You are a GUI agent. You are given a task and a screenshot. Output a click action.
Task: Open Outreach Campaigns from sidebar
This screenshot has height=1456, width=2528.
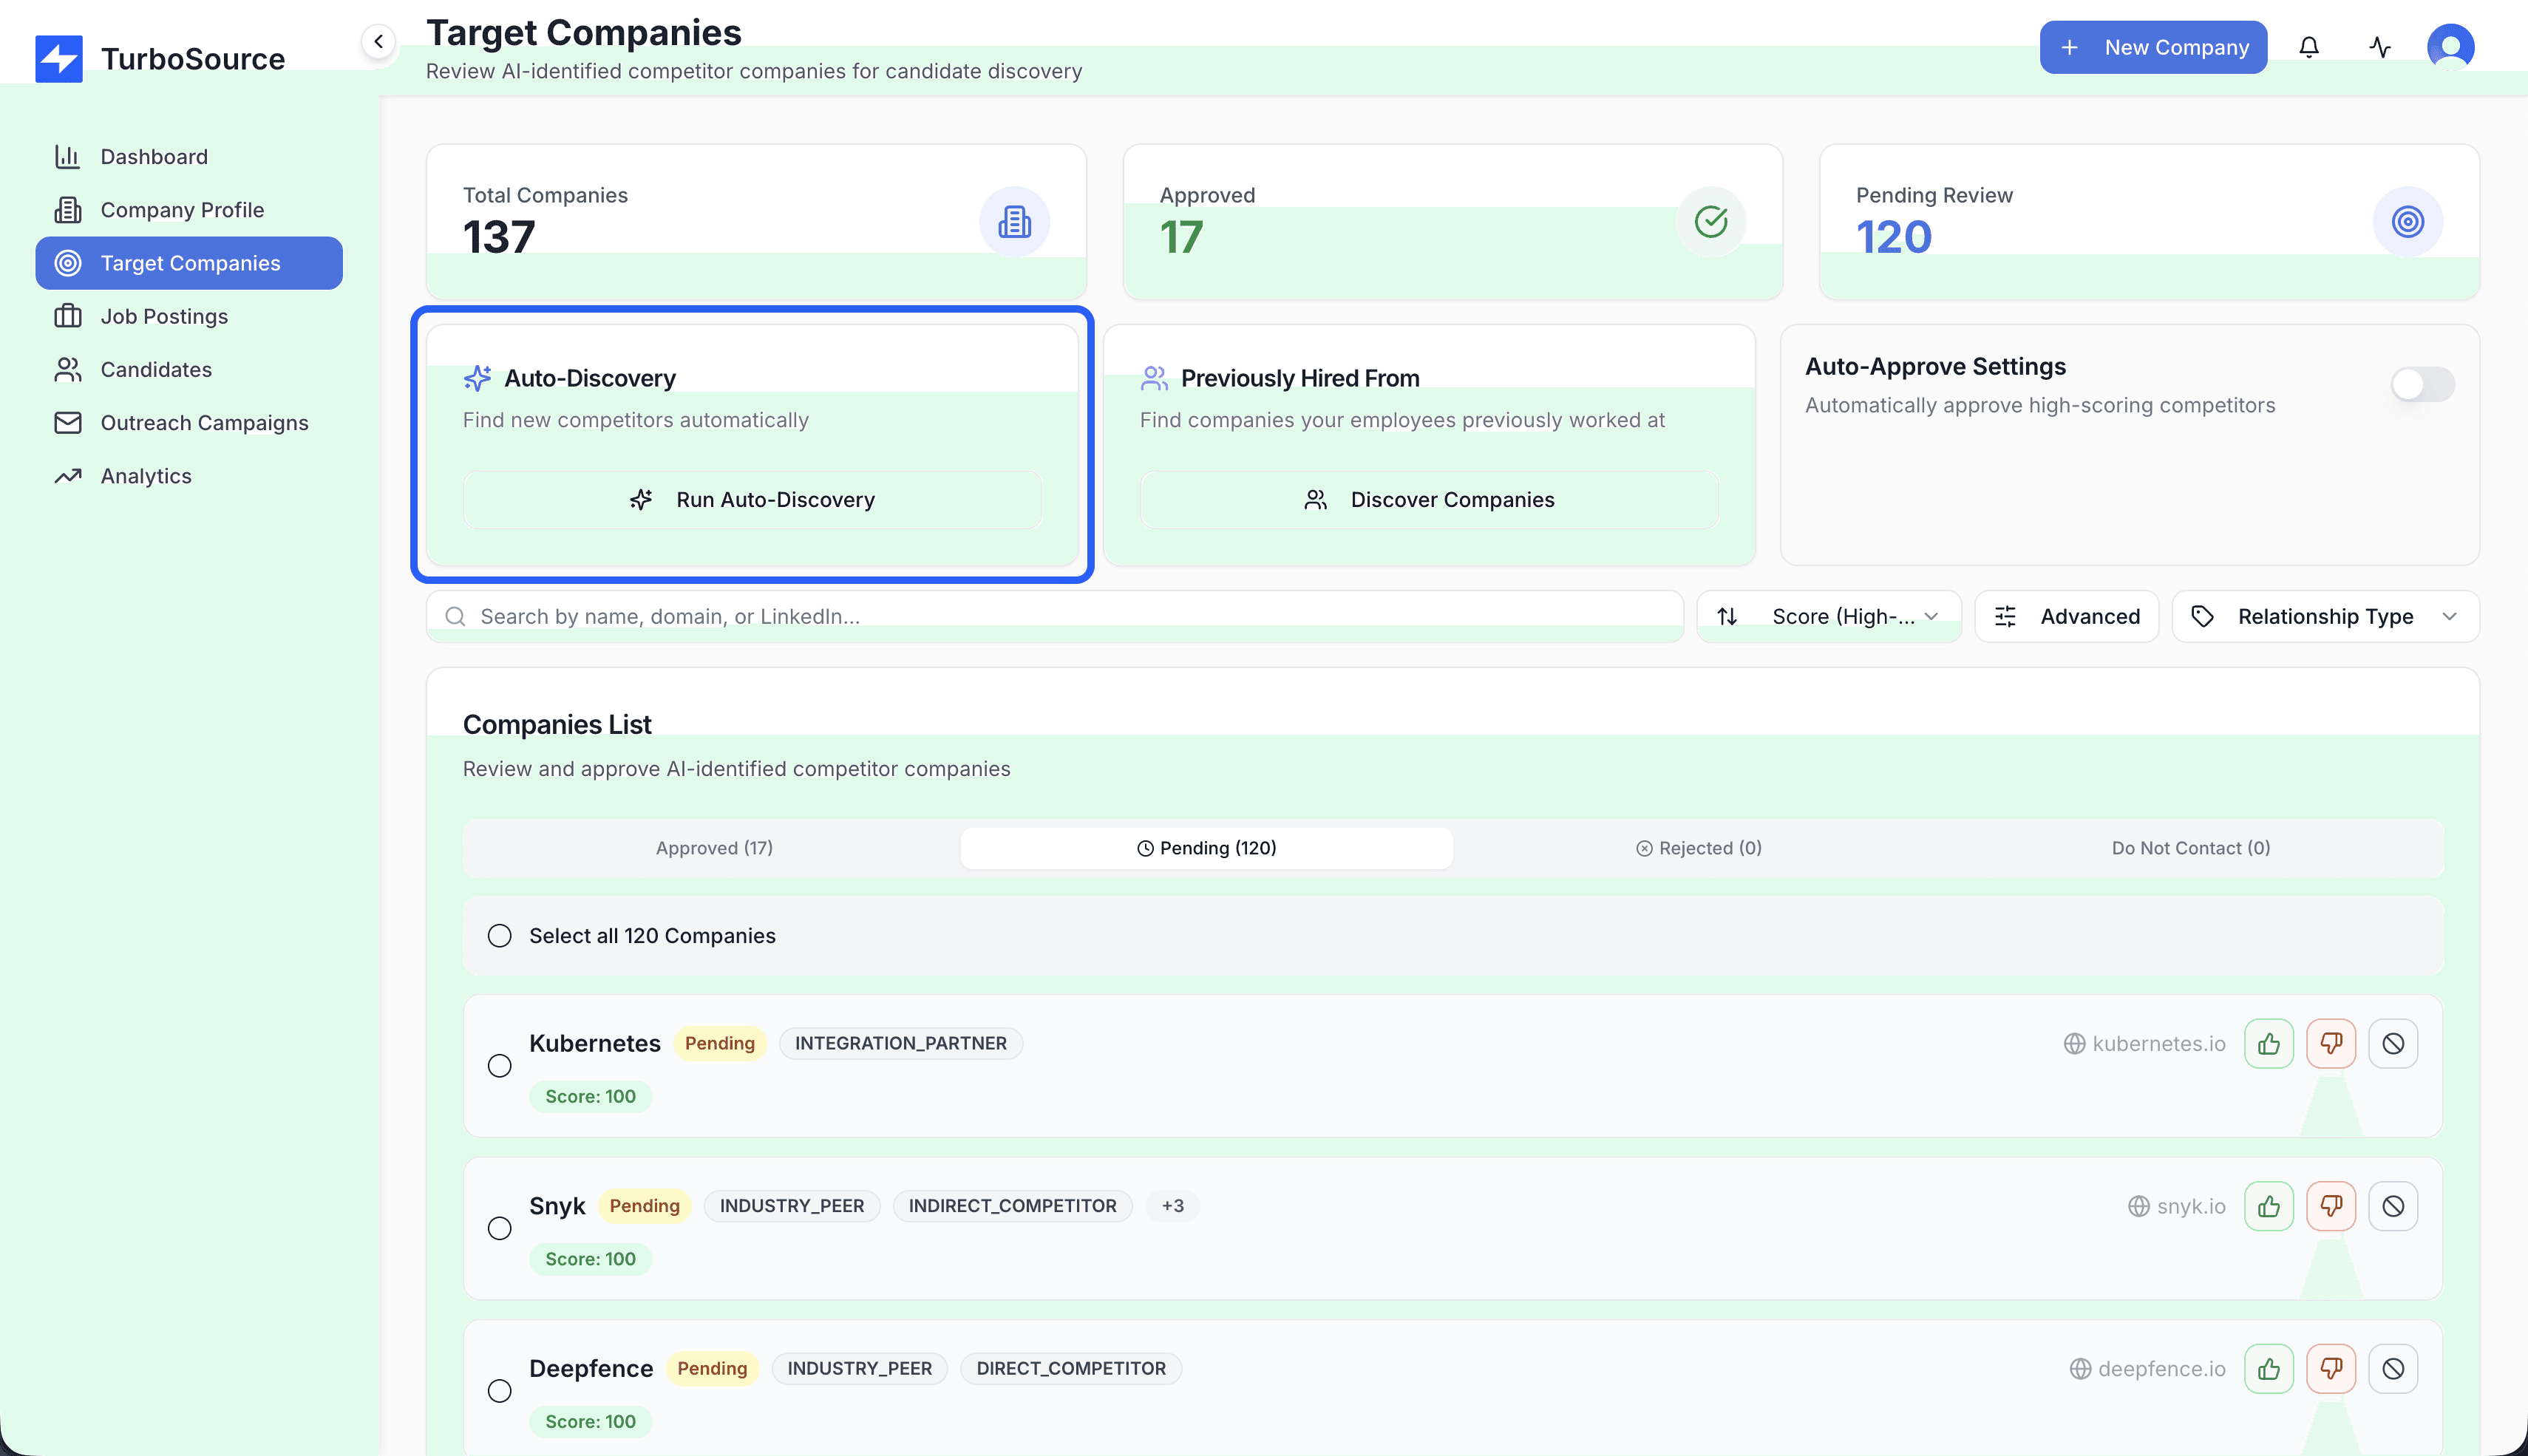[x=204, y=422]
